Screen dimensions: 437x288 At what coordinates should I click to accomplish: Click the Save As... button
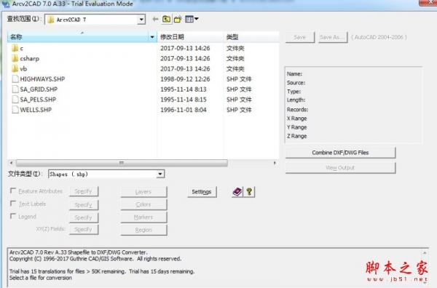(x=333, y=37)
